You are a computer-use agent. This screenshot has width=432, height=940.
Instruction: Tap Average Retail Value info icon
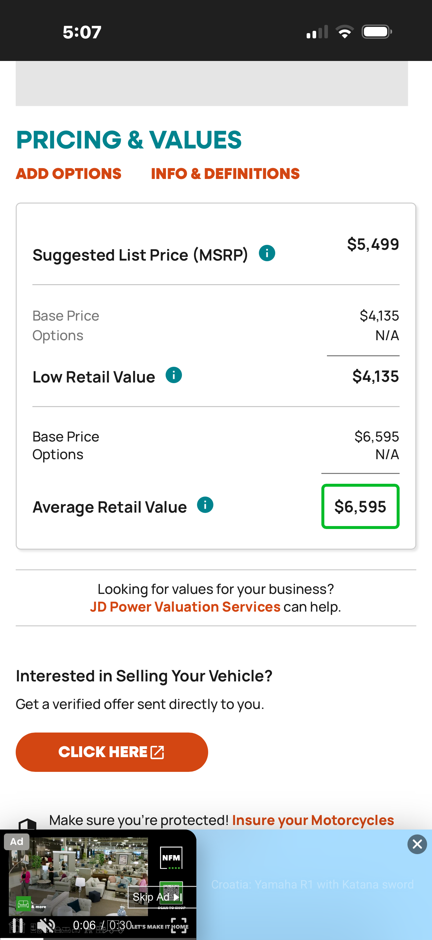point(205,505)
